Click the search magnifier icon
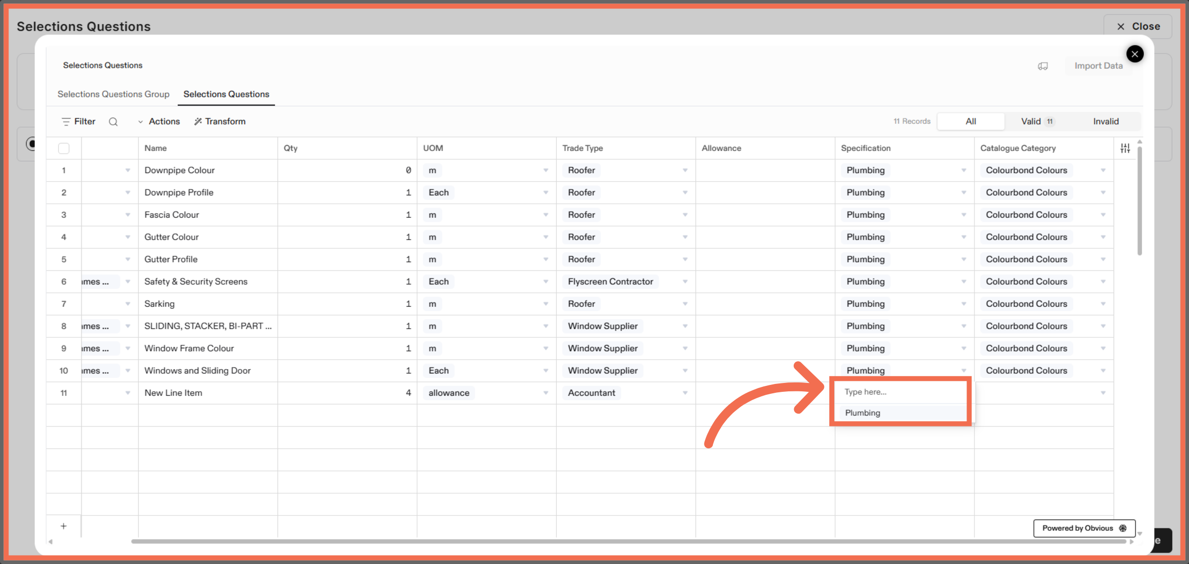 tap(113, 121)
